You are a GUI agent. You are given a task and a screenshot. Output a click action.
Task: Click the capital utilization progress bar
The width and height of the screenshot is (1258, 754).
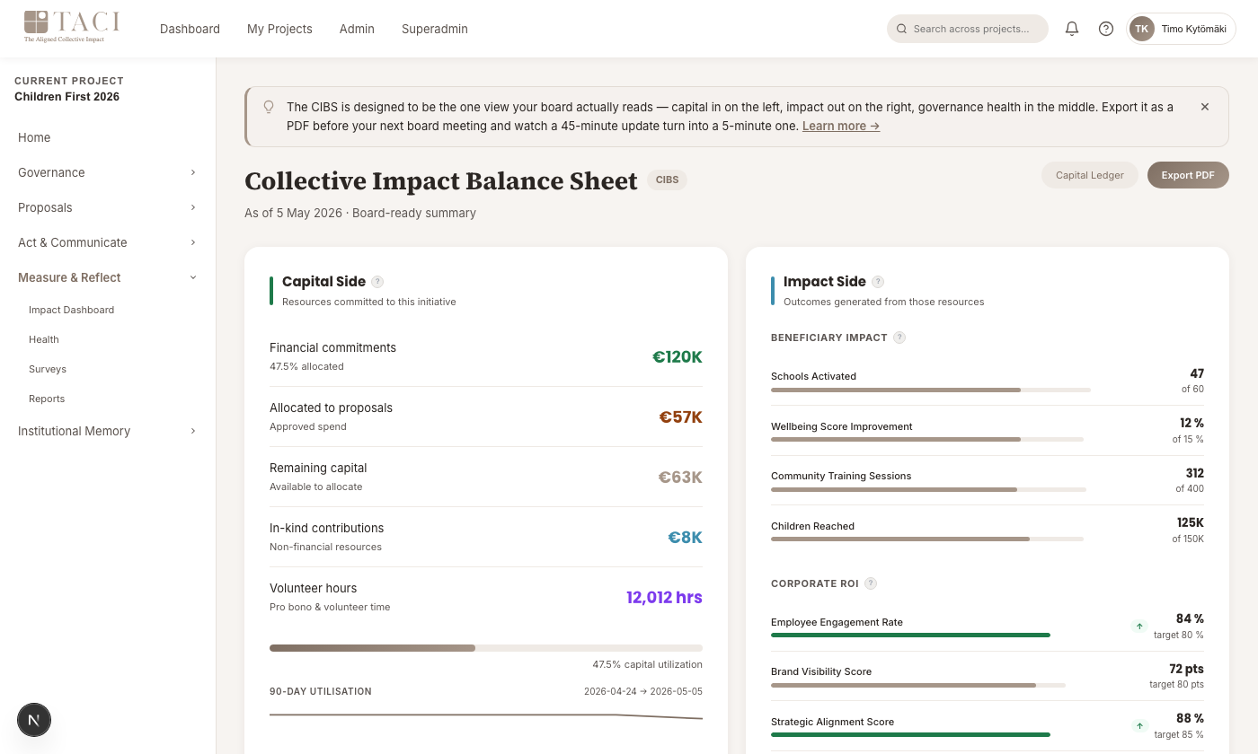[x=486, y=648]
